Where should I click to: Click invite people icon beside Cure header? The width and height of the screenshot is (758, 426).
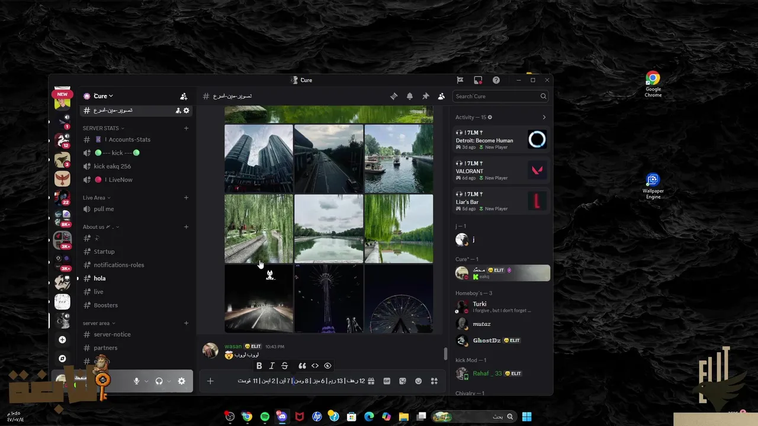184,96
